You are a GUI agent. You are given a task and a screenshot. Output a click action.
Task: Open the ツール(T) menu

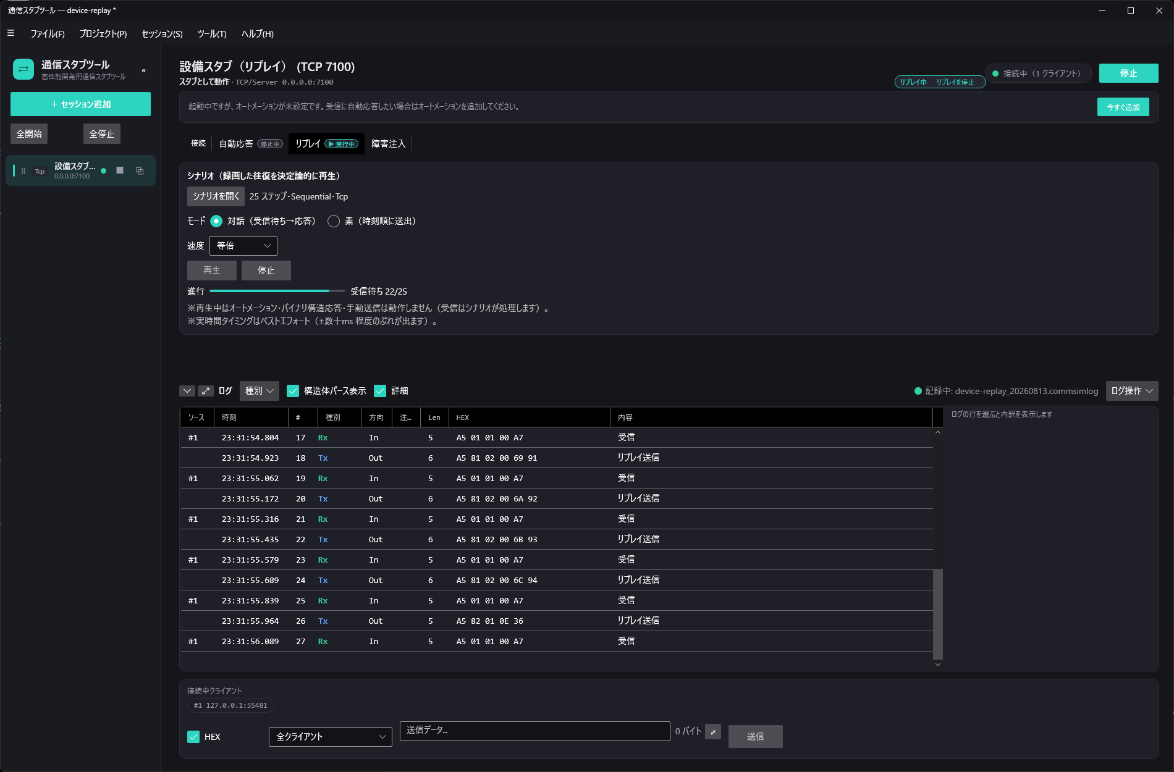click(212, 34)
